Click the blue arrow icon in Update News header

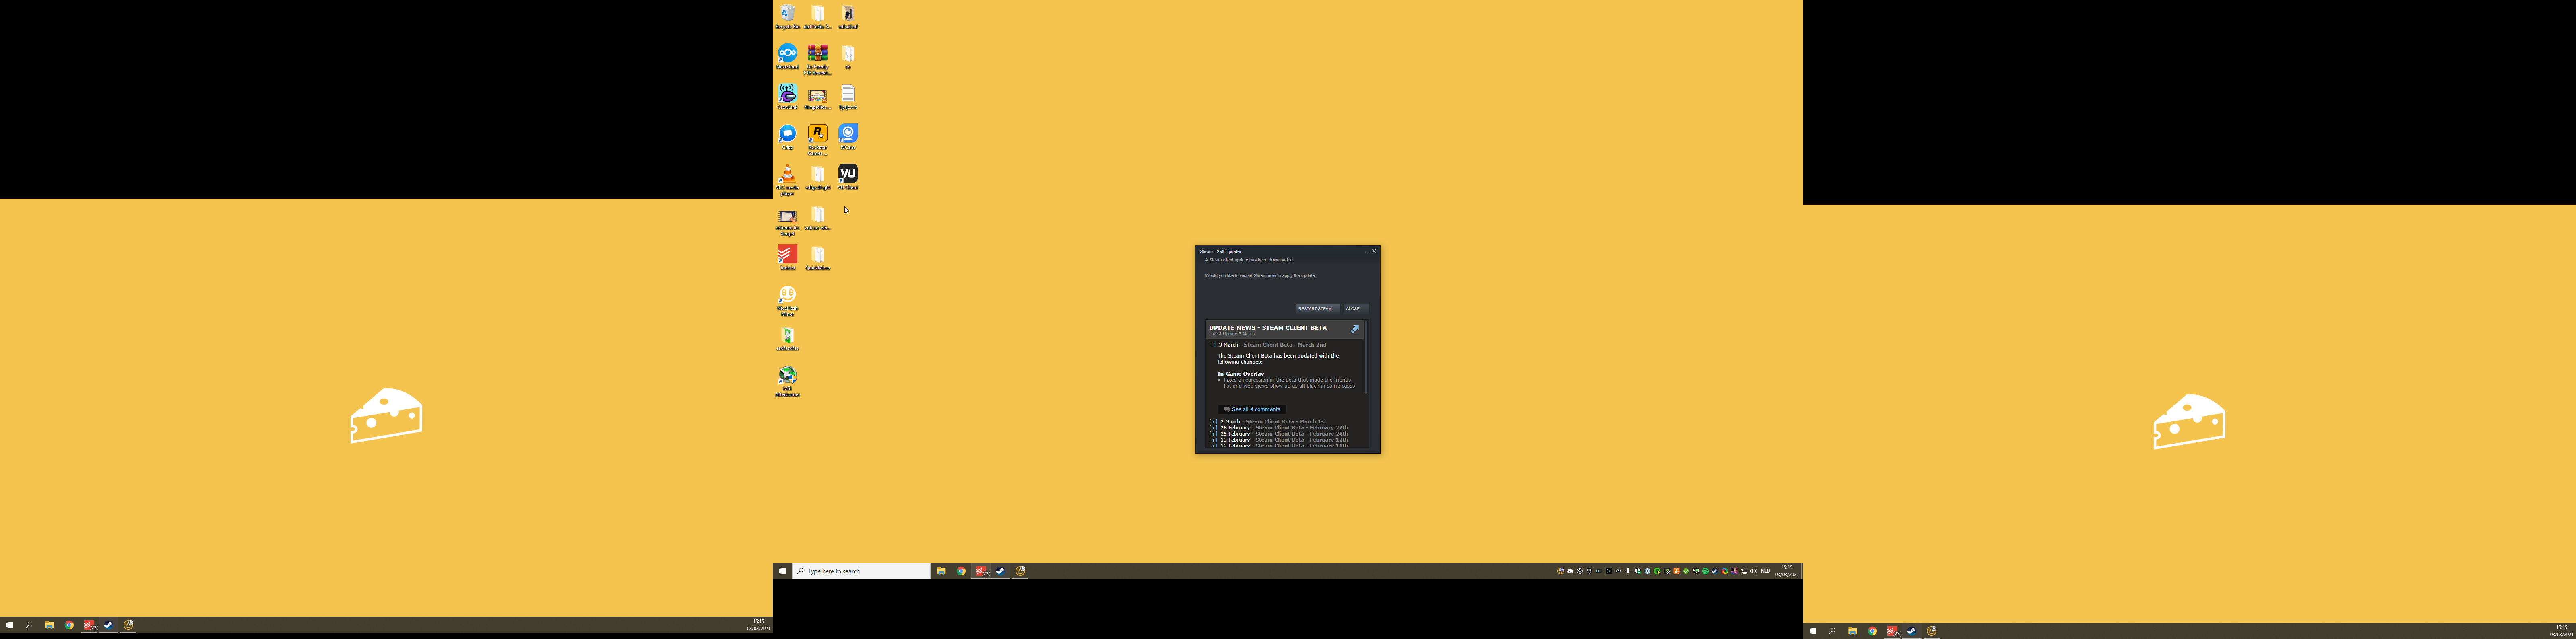[x=1354, y=329]
